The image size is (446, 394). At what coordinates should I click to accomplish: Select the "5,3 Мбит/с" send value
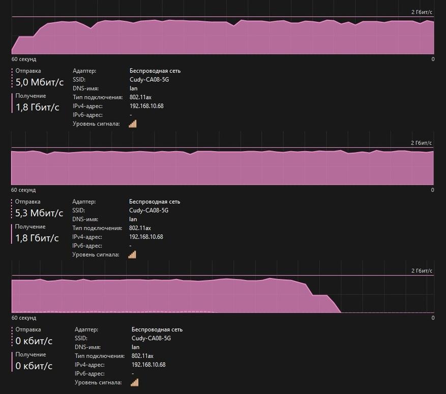click(x=39, y=213)
